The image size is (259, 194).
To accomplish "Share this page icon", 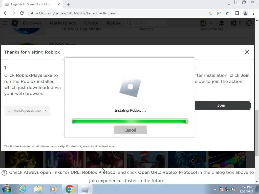I will [219, 13].
